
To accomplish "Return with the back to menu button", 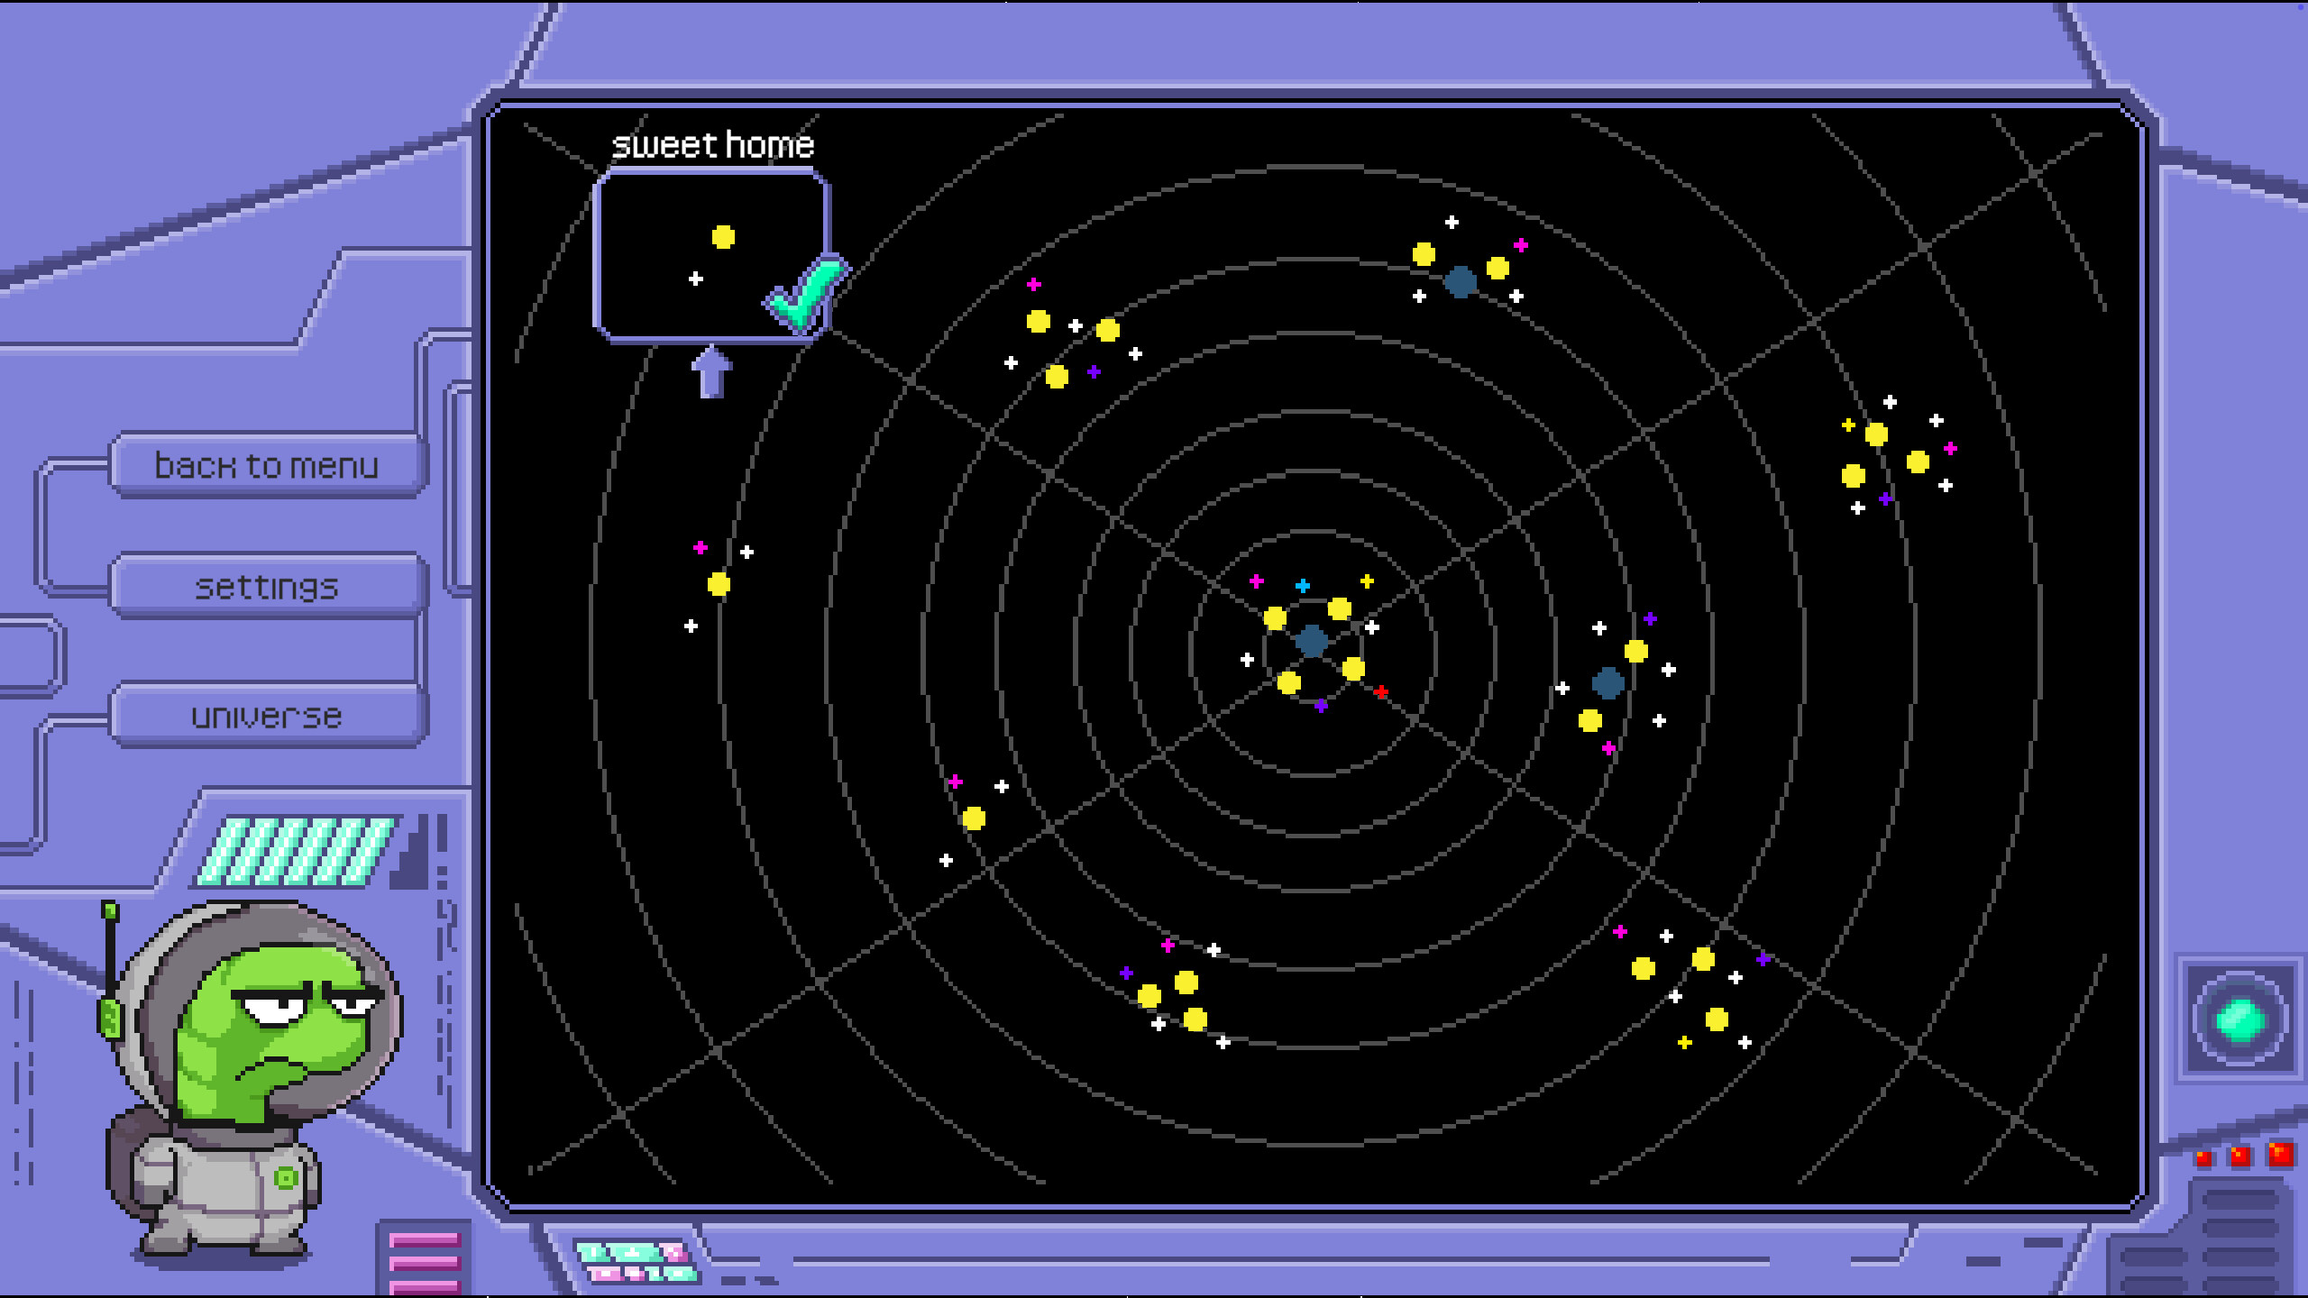I will click(x=267, y=464).
